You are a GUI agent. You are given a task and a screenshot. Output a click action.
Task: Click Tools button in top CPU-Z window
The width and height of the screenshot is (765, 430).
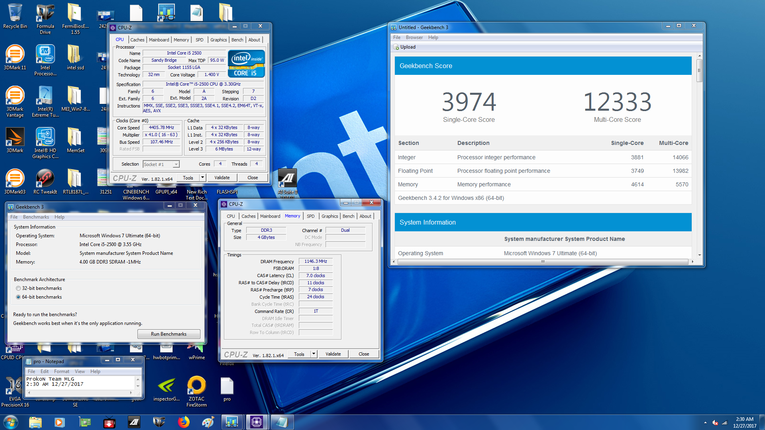[x=188, y=178]
